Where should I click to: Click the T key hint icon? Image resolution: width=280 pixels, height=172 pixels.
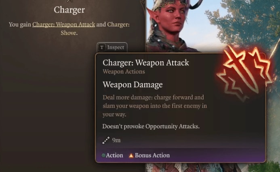pos(102,47)
